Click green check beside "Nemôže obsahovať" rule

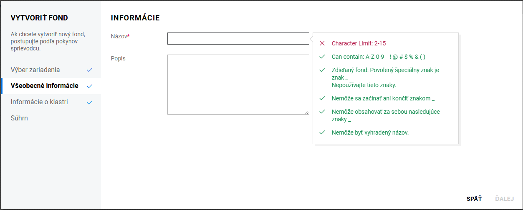coord(322,112)
